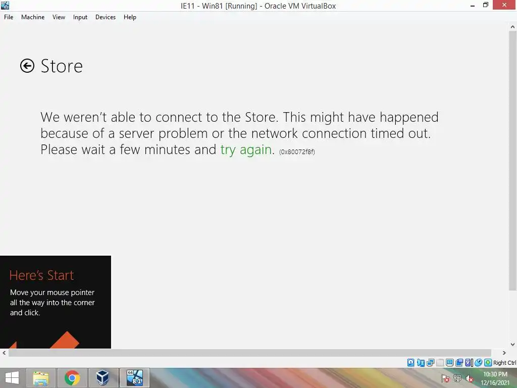This screenshot has width=517, height=388.
Task: Click the Action Center flag tray icon
Action: tap(445, 379)
